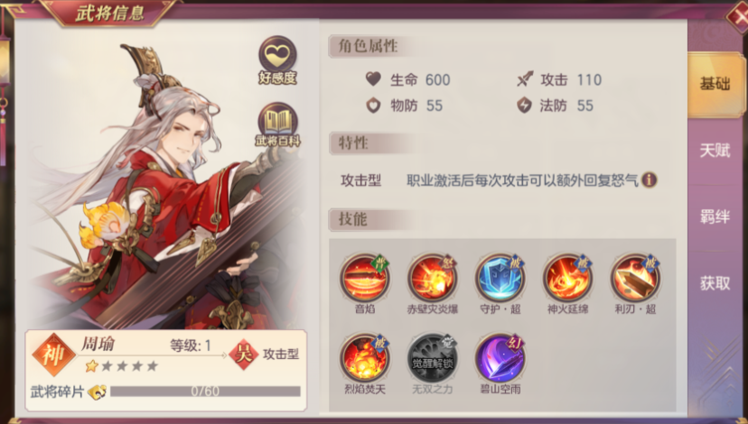Tap the 吴 faction badge
Viewport: 748px width, 424px height.
(244, 354)
